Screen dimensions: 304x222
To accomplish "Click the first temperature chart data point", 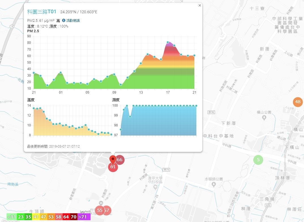I will tap(34, 108).
